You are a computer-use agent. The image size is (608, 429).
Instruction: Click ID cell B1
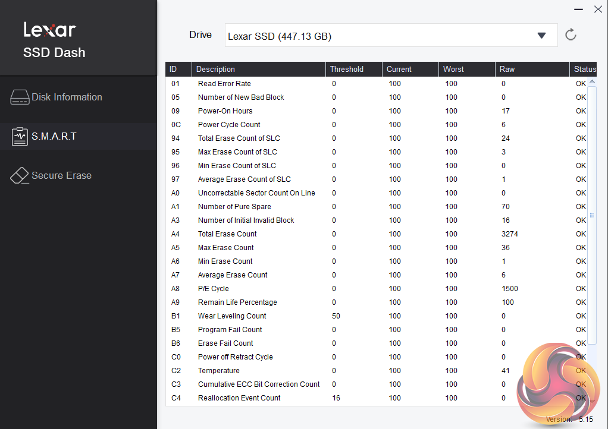tap(175, 316)
